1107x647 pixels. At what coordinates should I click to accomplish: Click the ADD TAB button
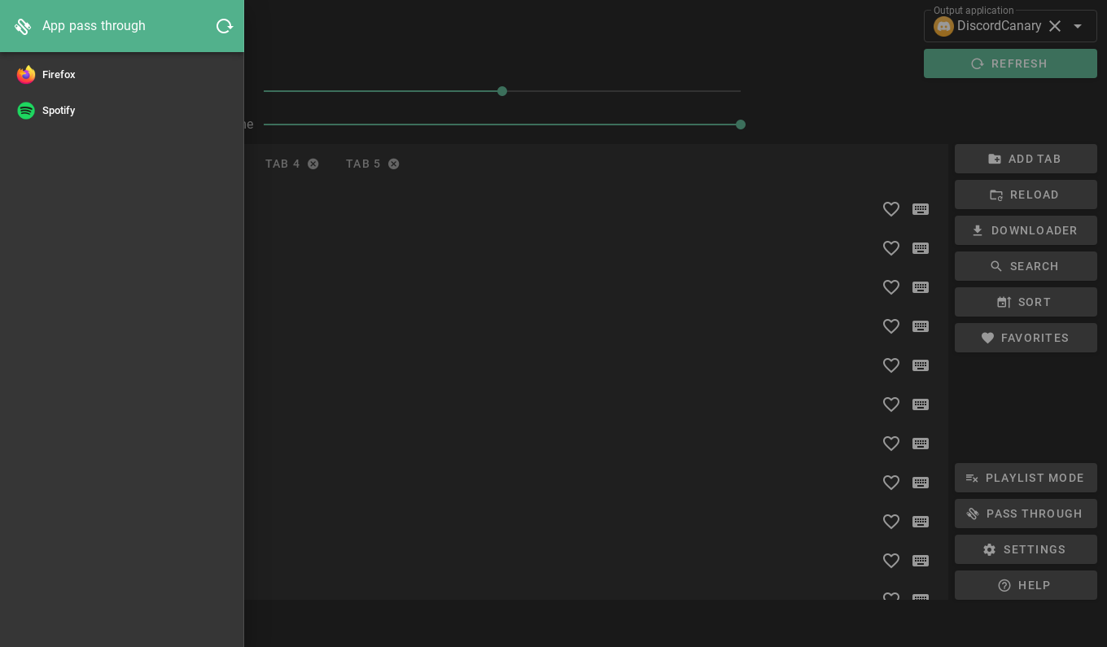tap(1026, 159)
